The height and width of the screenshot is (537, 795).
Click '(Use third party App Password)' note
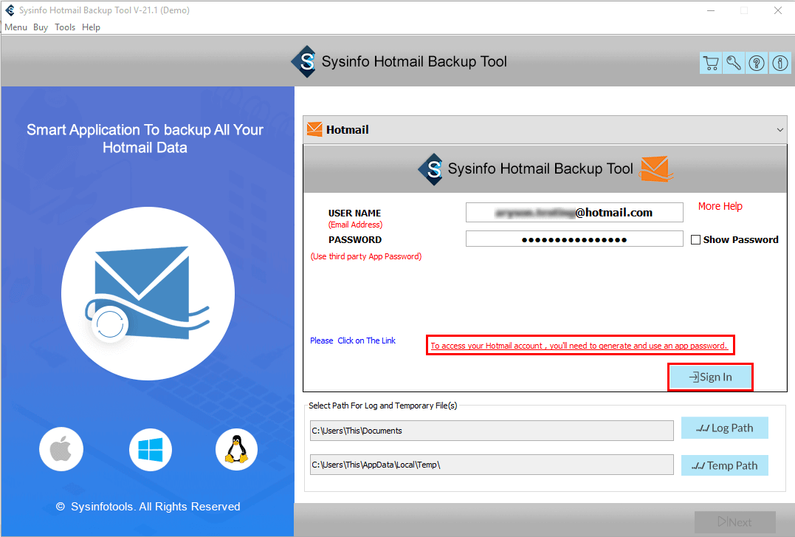[366, 256]
